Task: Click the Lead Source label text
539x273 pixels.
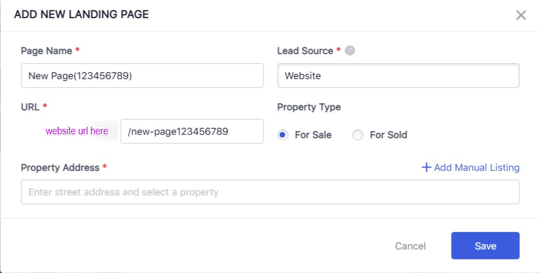Action: 305,51
